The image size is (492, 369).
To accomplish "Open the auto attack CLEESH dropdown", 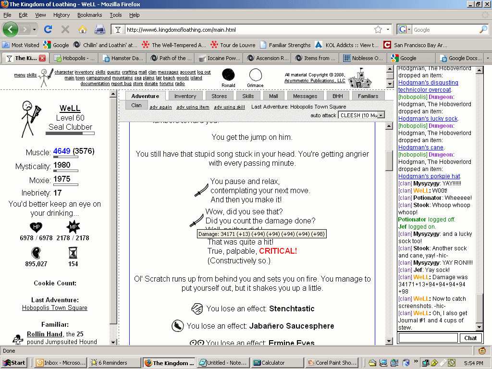I will [362, 115].
